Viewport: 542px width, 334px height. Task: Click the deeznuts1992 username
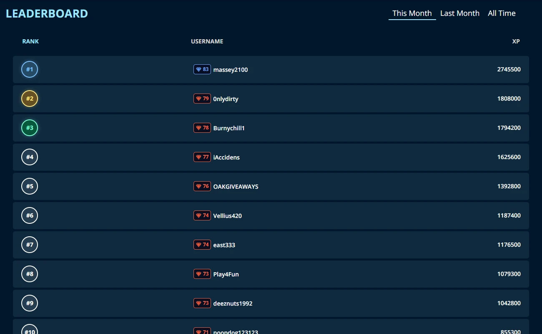(x=233, y=304)
